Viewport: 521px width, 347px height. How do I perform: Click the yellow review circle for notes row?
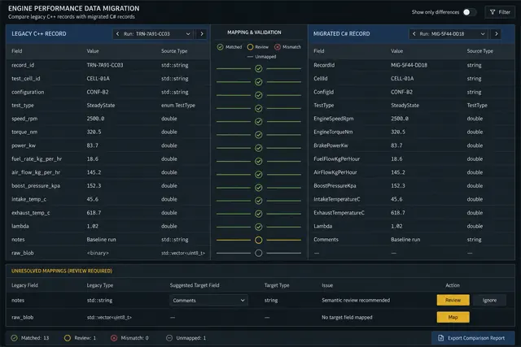point(259,240)
